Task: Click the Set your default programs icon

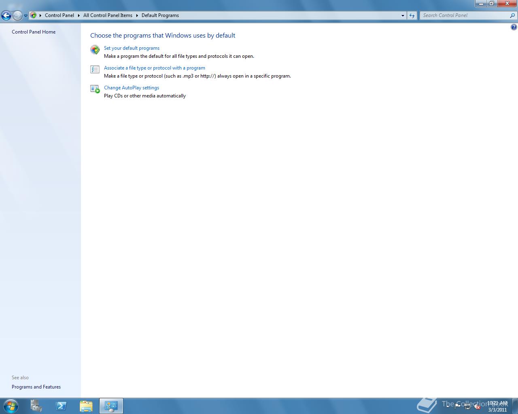Action: point(95,50)
